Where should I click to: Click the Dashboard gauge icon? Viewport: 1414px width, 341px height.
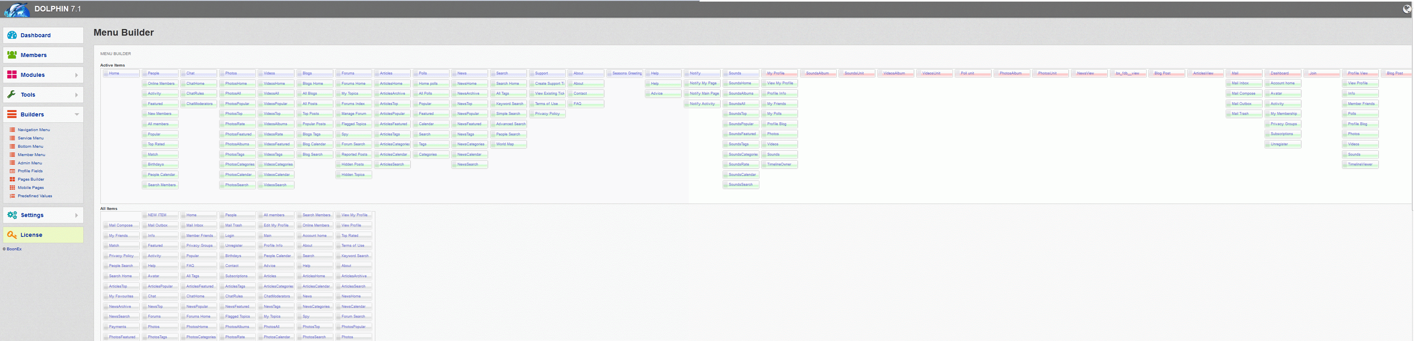[12, 35]
